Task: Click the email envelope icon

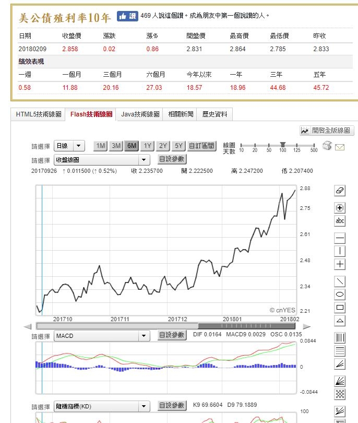Action: [x=340, y=147]
